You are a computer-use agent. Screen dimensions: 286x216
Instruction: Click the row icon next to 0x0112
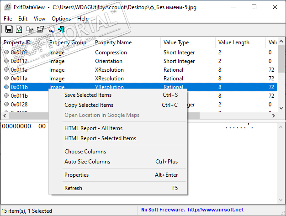[x=6, y=61]
